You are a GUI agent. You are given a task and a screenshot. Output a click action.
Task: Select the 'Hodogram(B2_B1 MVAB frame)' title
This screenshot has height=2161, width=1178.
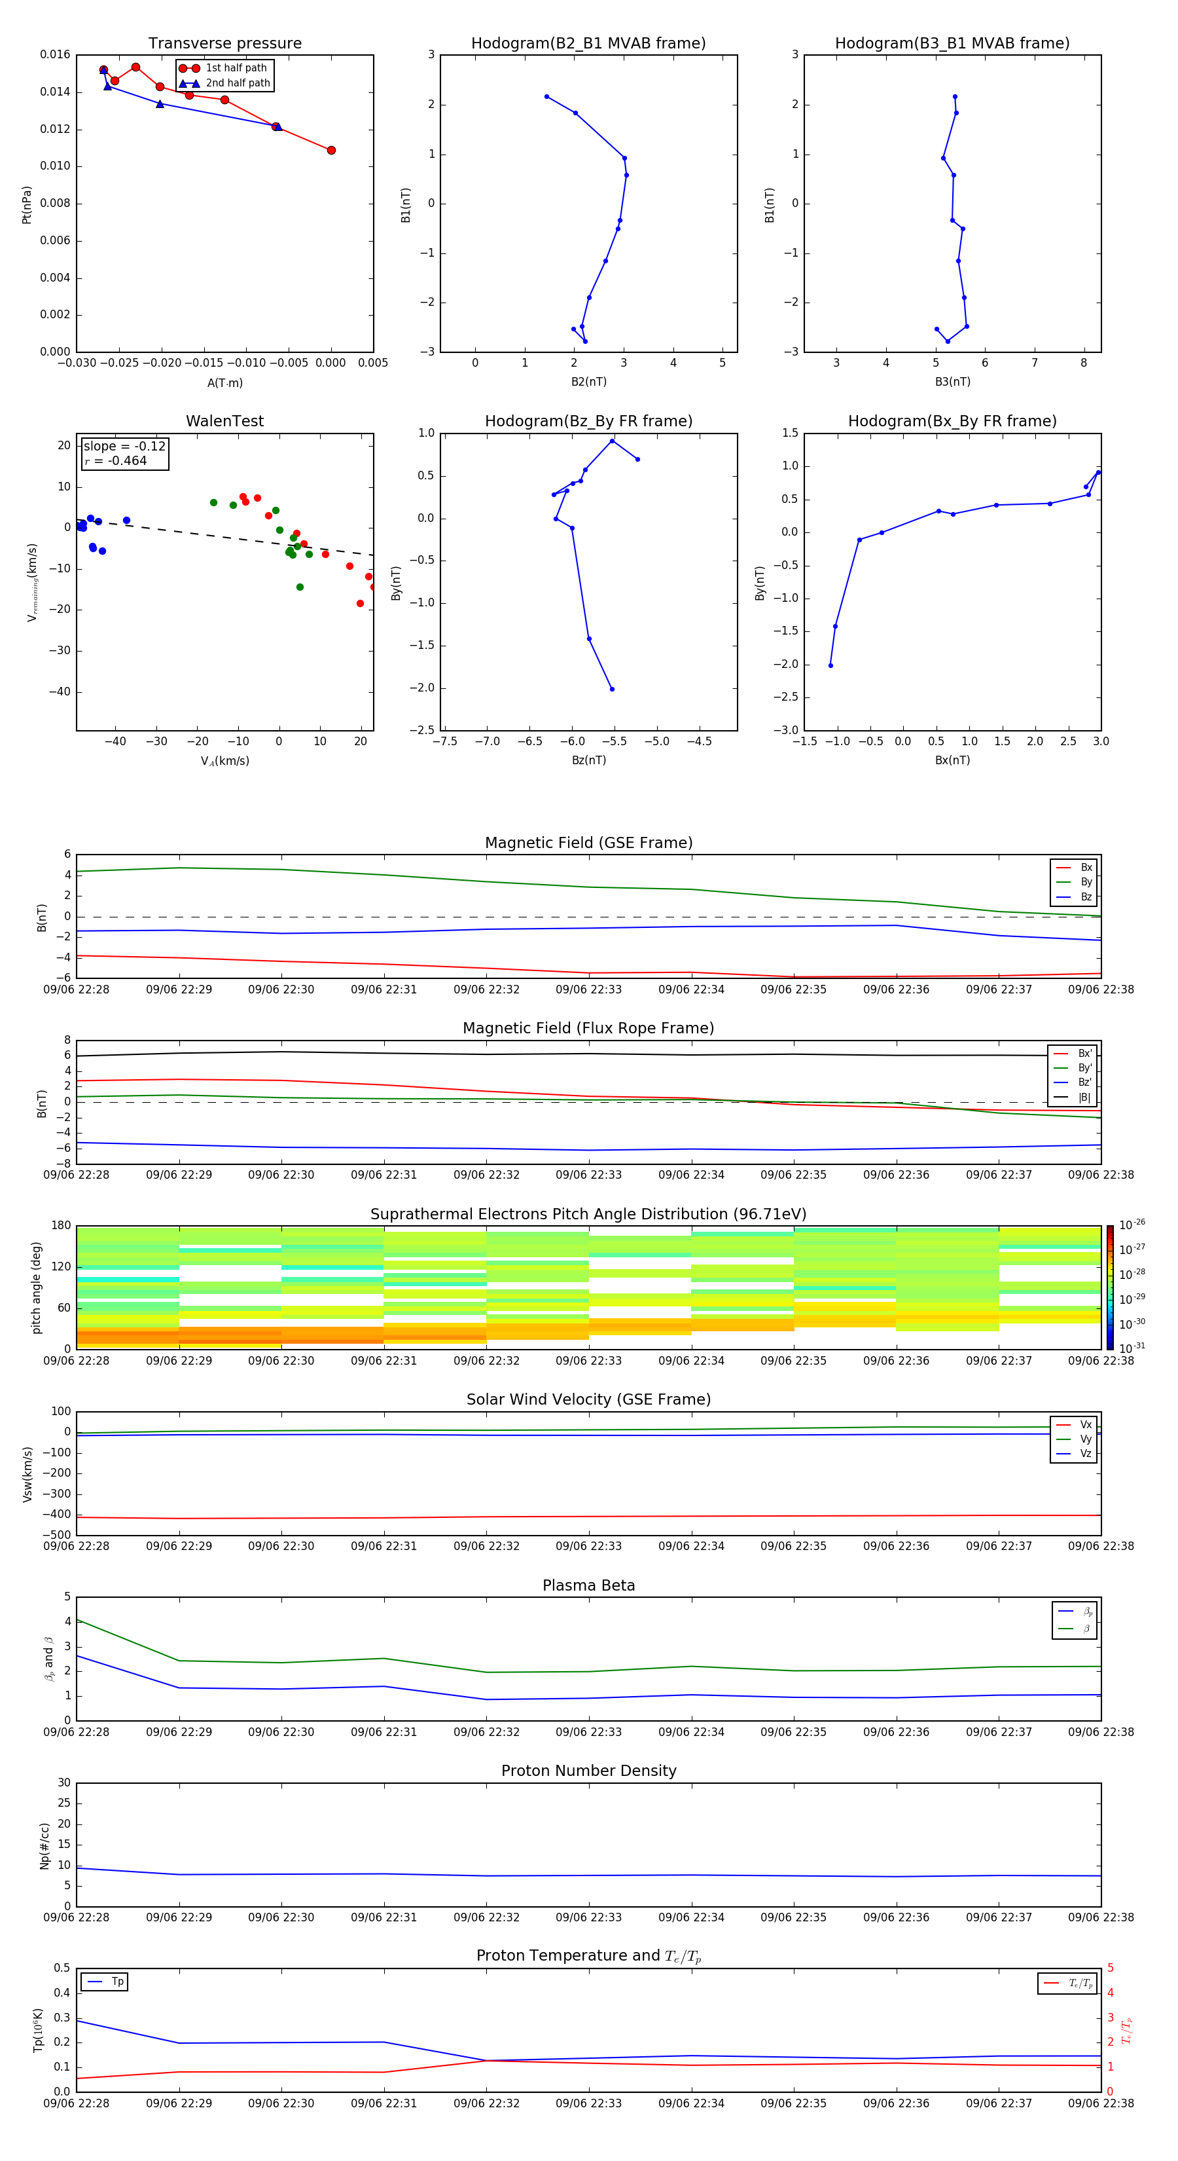click(x=588, y=43)
